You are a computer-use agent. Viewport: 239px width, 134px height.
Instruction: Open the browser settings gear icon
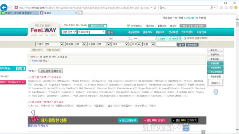pos(231,7)
